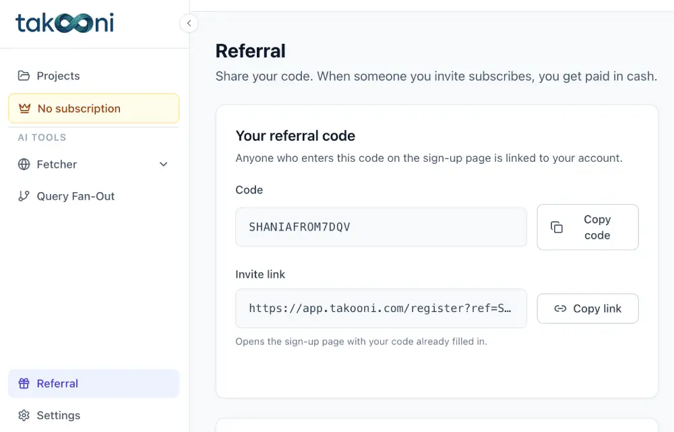Click the chain-link icon in Copy link
Image resolution: width=674 pixels, height=432 pixels.
[x=560, y=309]
